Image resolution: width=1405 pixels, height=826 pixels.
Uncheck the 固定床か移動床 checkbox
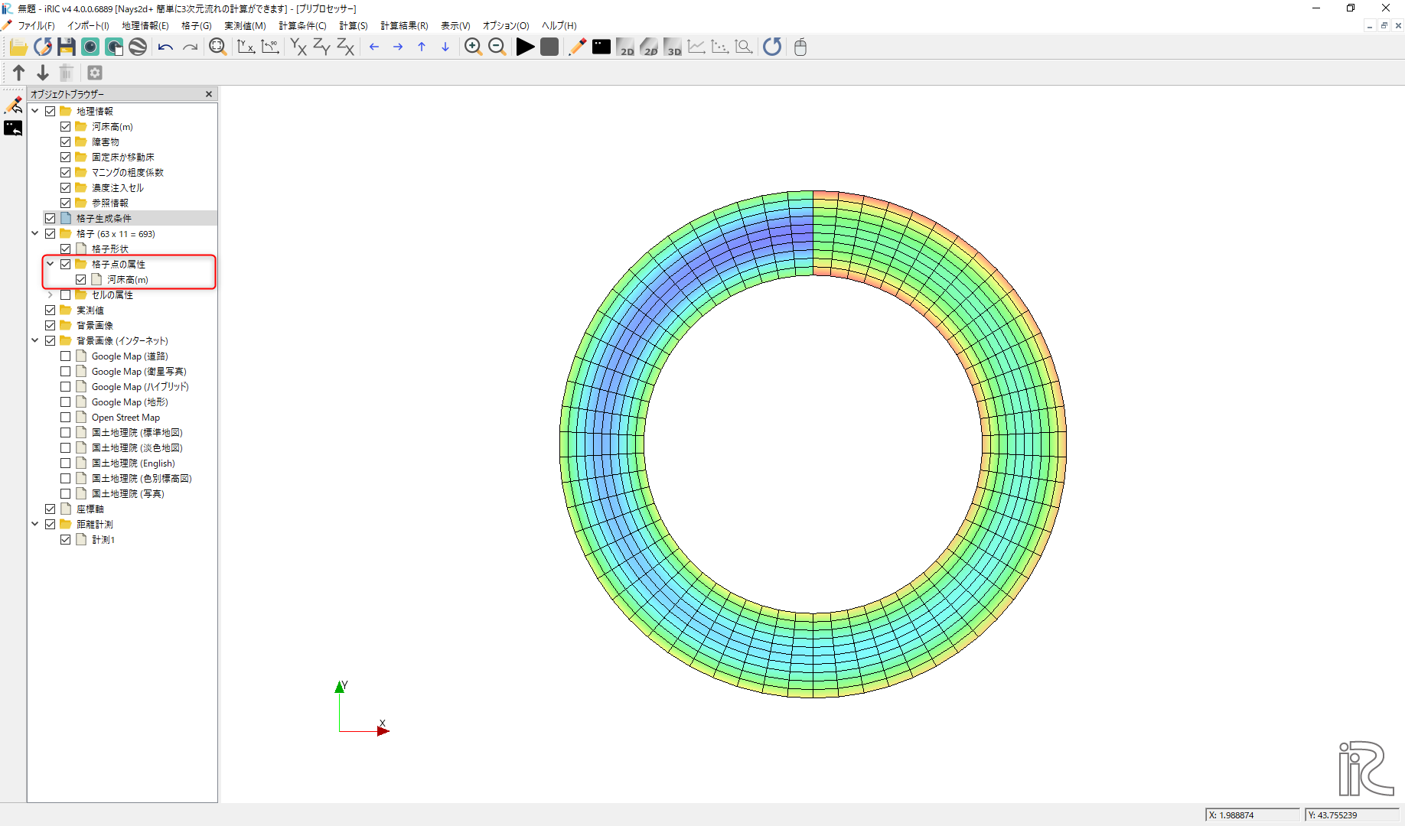pos(65,158)
